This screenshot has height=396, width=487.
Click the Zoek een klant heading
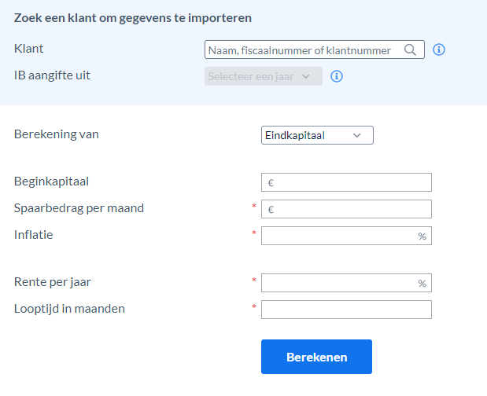[133, 18]
